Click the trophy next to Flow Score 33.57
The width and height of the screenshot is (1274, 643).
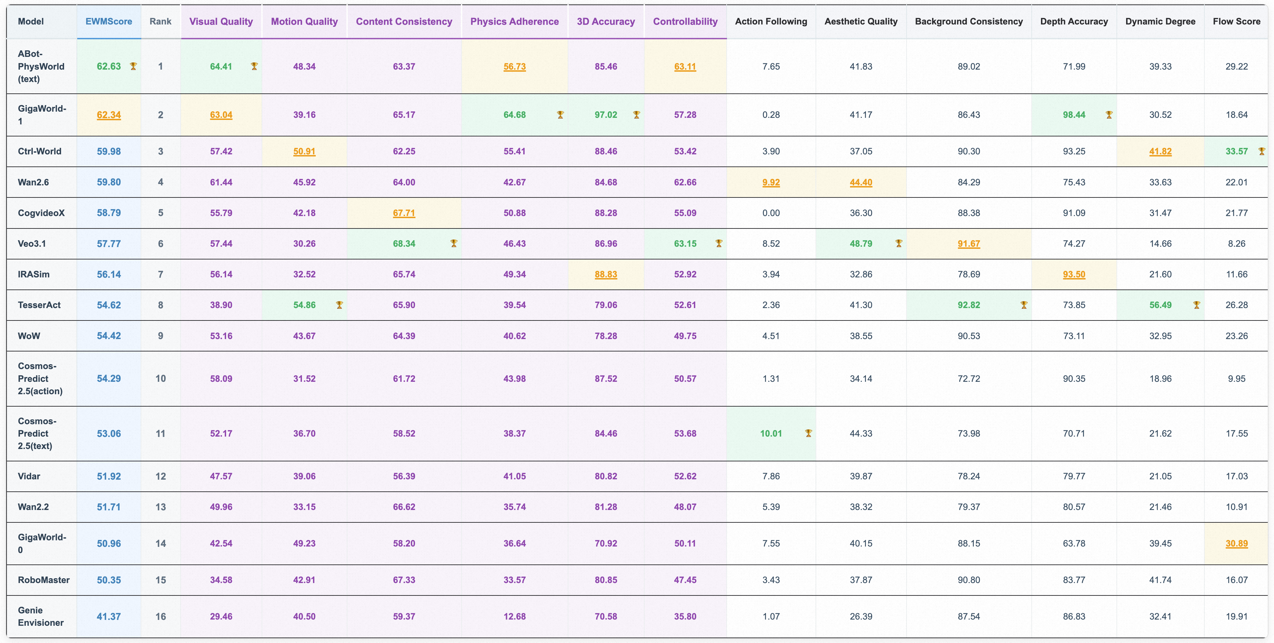point(1262,151)
